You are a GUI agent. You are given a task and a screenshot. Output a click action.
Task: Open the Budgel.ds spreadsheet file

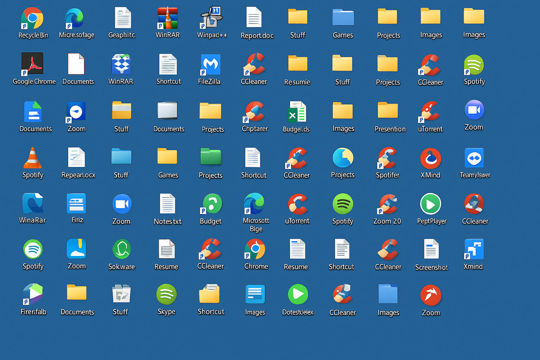click(297, 112)
